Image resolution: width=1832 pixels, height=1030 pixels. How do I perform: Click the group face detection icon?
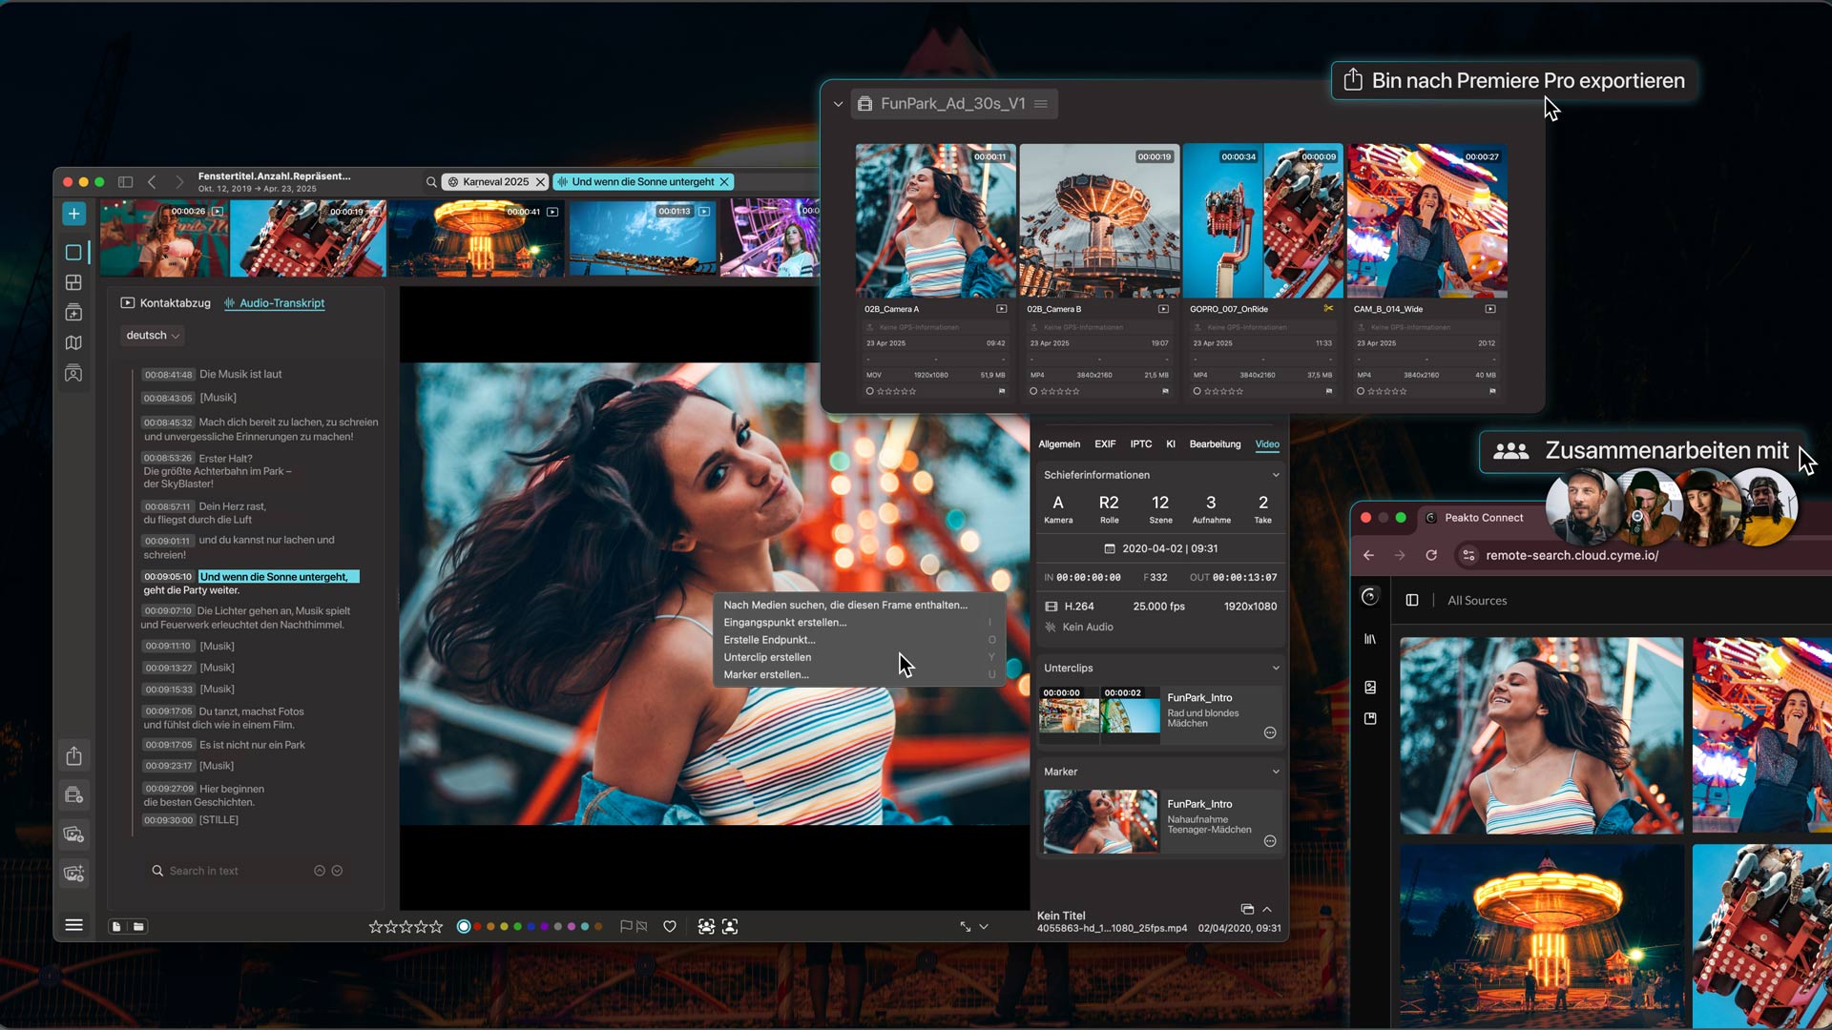coord(706,926)
